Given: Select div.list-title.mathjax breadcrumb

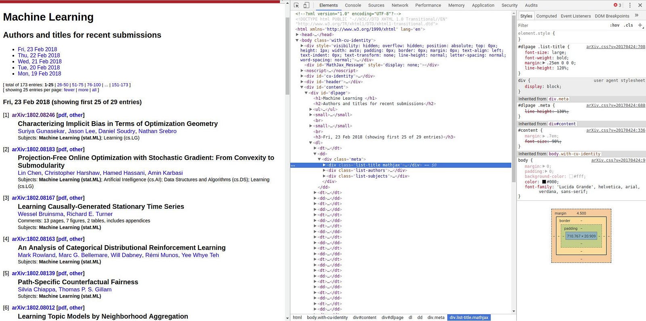Looking at the screenshot, I should click(x=469, y=317).
